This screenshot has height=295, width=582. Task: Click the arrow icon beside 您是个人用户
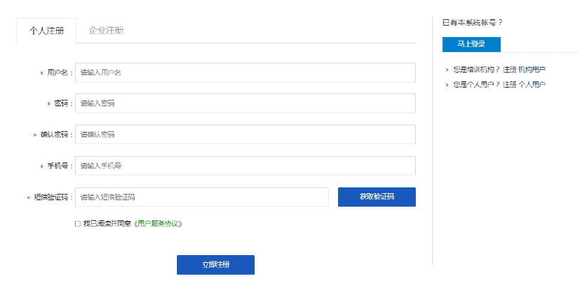pyautogui.click(x=446, y=85)
